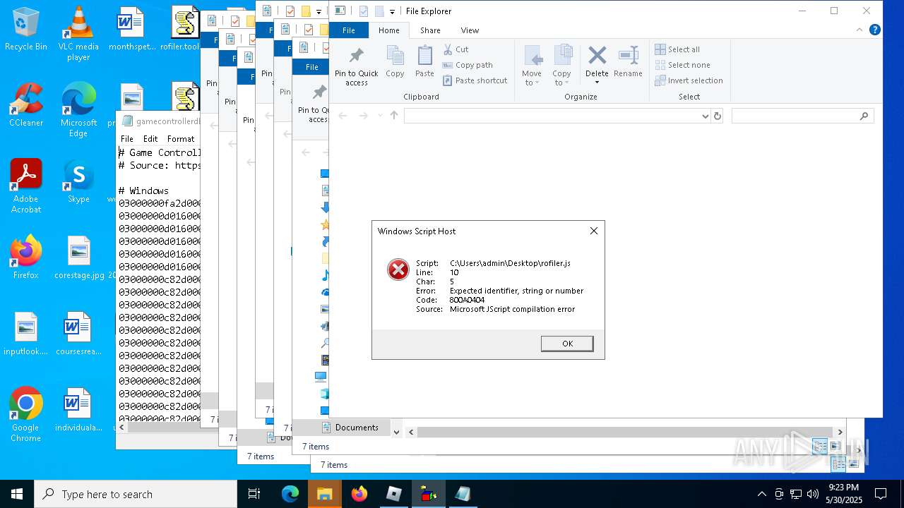
Task: Select CCleaner desktop shortcut
Action: point(26,106)
